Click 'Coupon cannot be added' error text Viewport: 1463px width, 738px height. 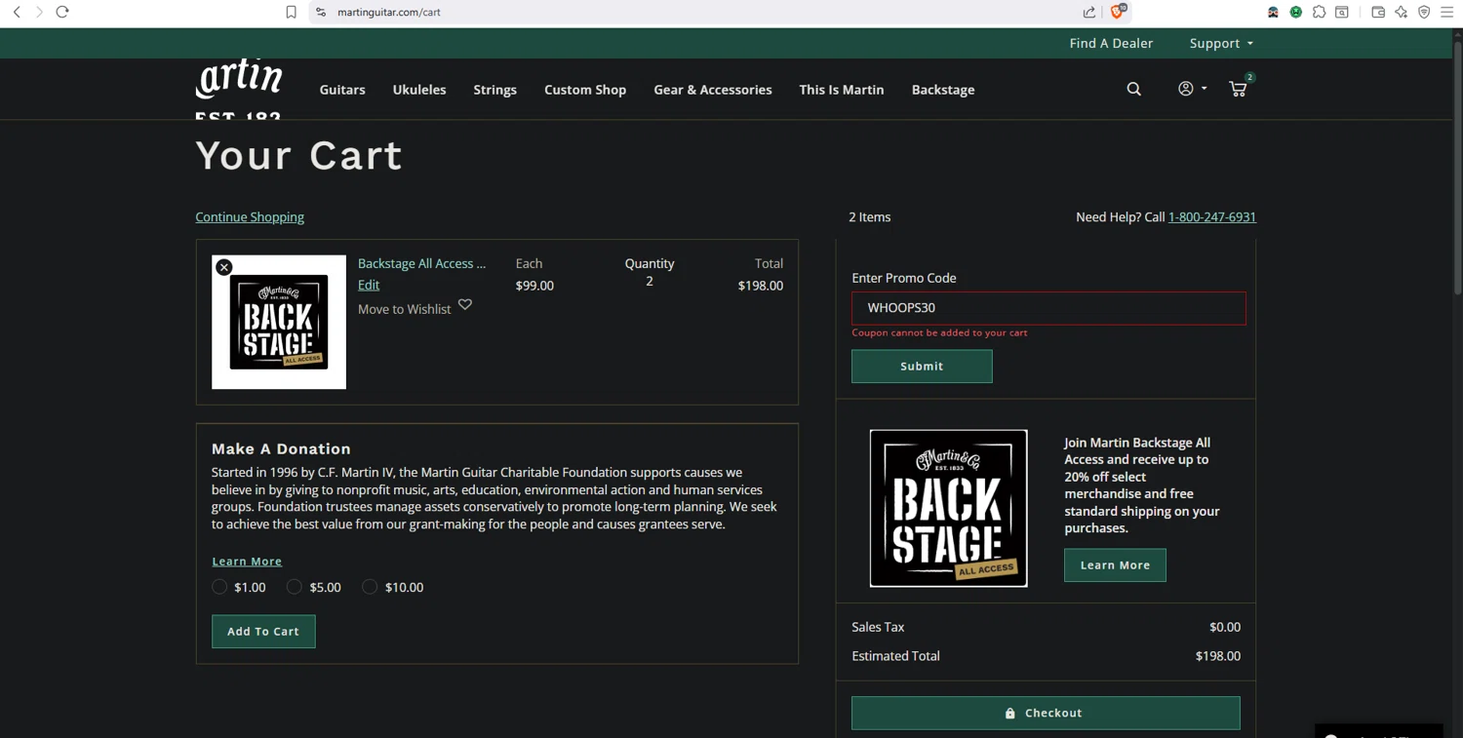tap(939, 332)
